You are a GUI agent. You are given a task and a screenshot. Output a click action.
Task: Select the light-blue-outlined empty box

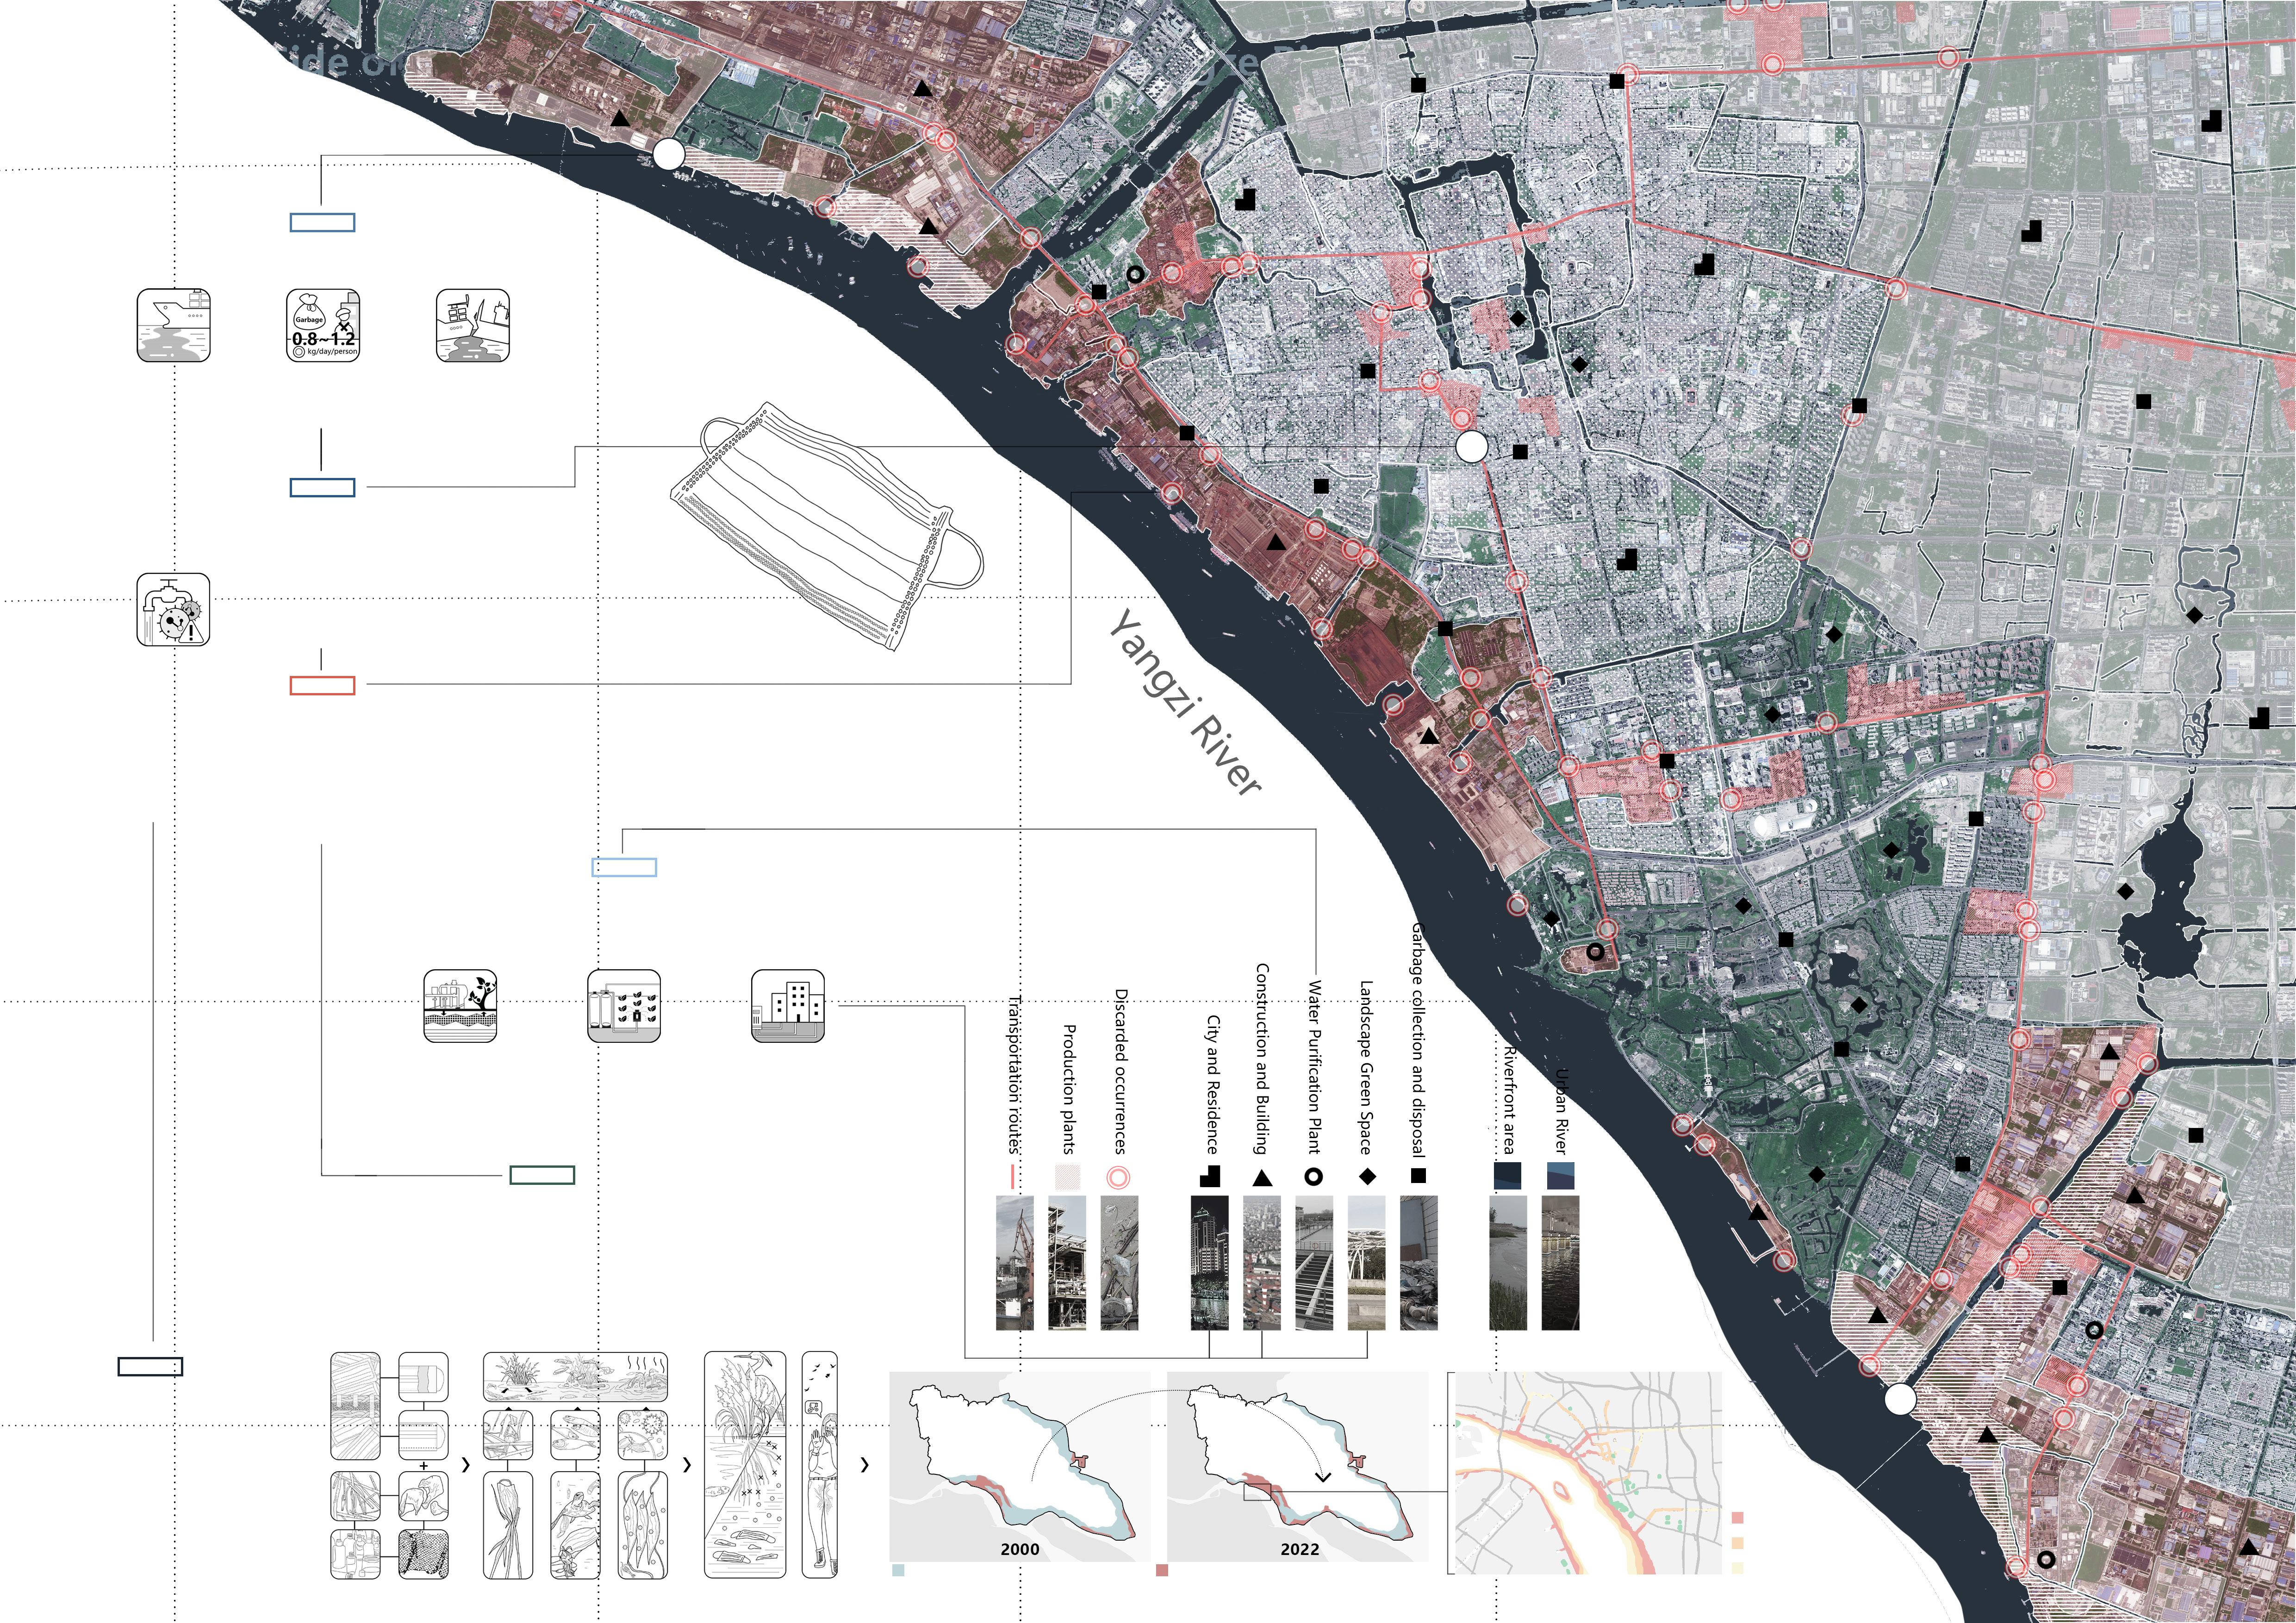[624, 867]
